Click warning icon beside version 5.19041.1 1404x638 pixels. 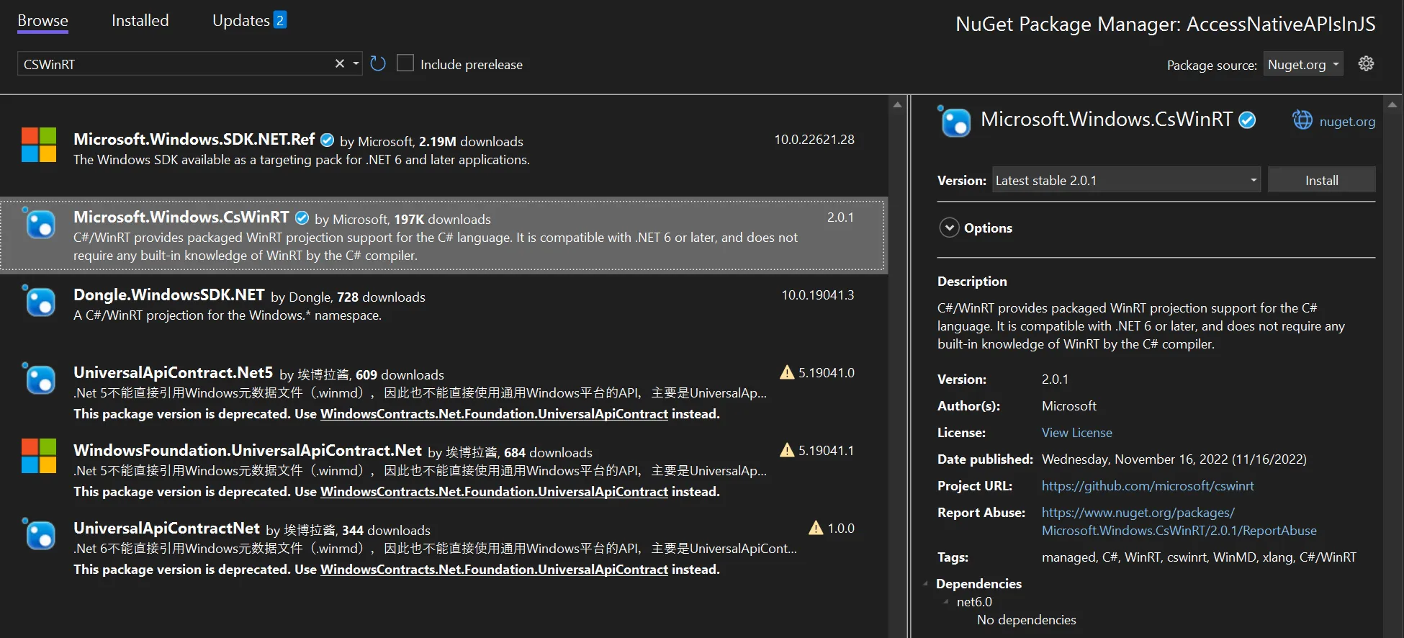[787, 450]
